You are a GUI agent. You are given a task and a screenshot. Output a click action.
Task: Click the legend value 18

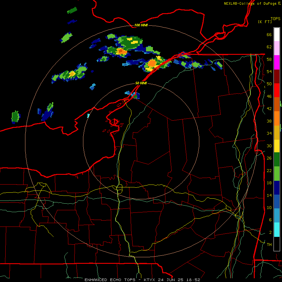[x=269, y=183]
